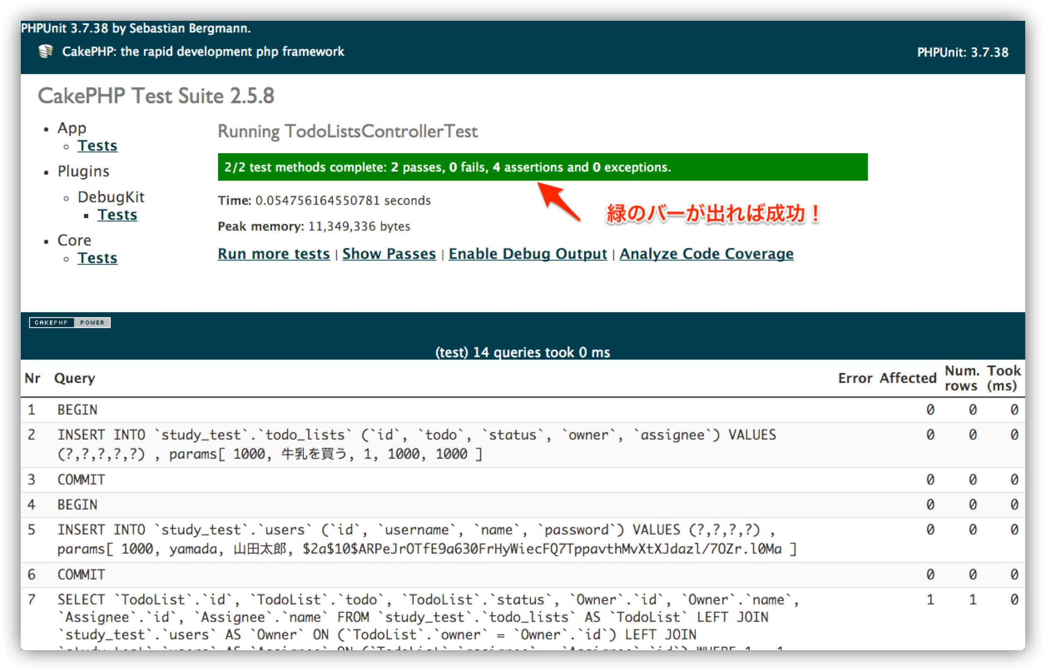Click Affected value 1 in row 7
The height and width of the screenshot is (671, 1046).
930,600
